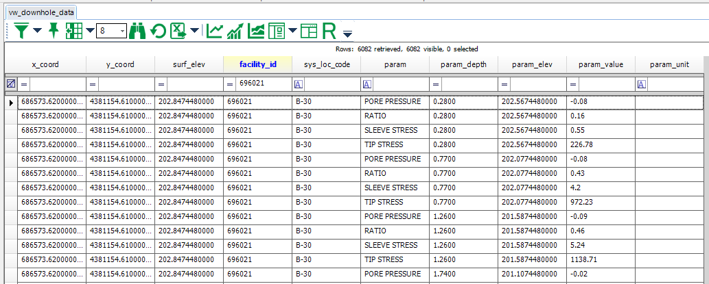Click the report form layout icon
The width and height of the screenshot is (709, 284).
tap(276, 30)
